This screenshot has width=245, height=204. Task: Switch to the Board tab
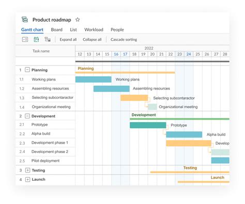point(57,30)
